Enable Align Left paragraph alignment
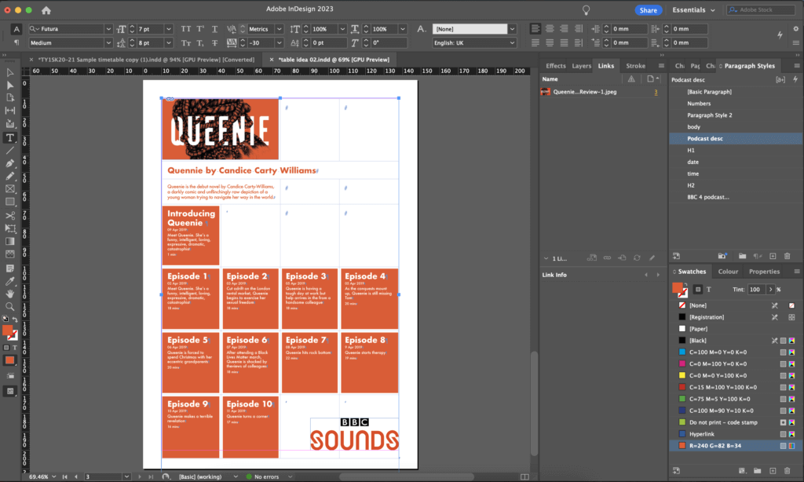804x482 pixels. point(535,29)
